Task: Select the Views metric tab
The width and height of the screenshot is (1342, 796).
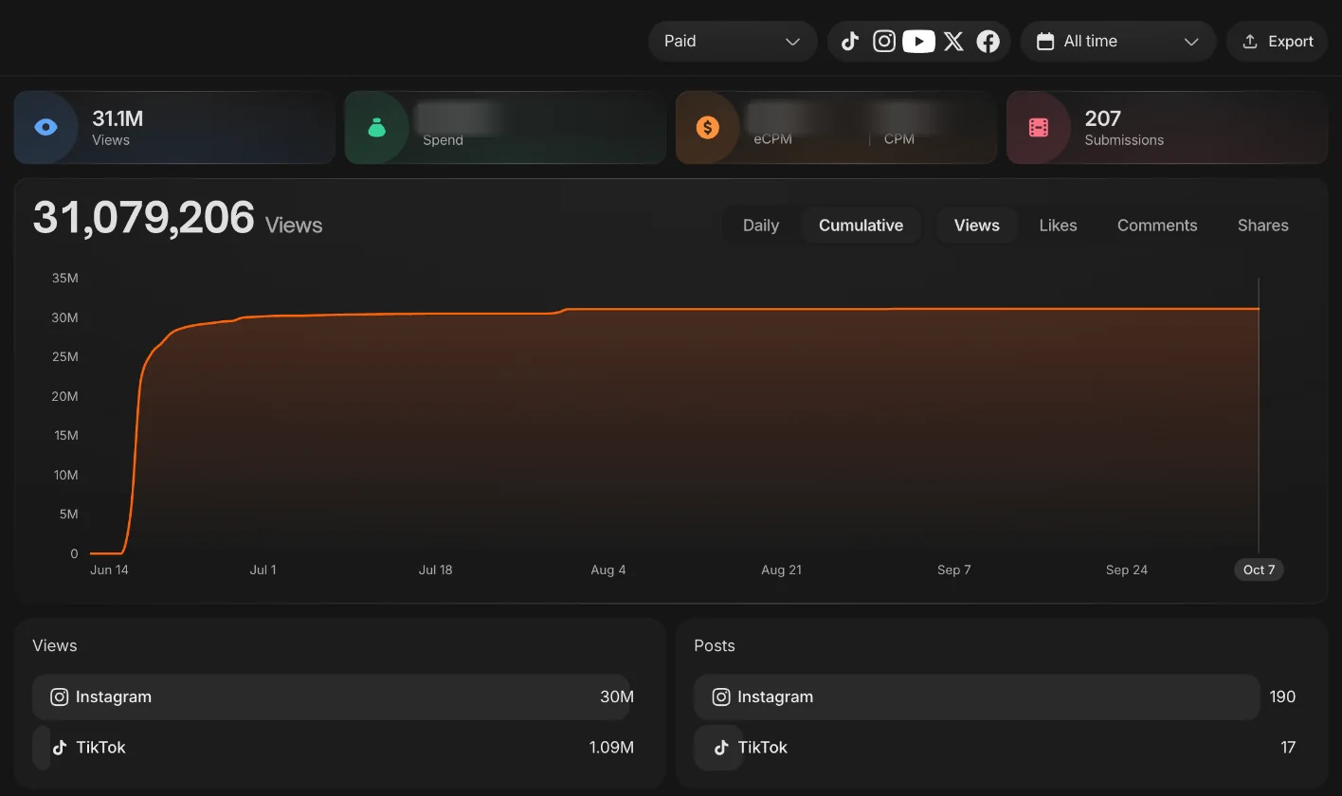Action: 977,226
